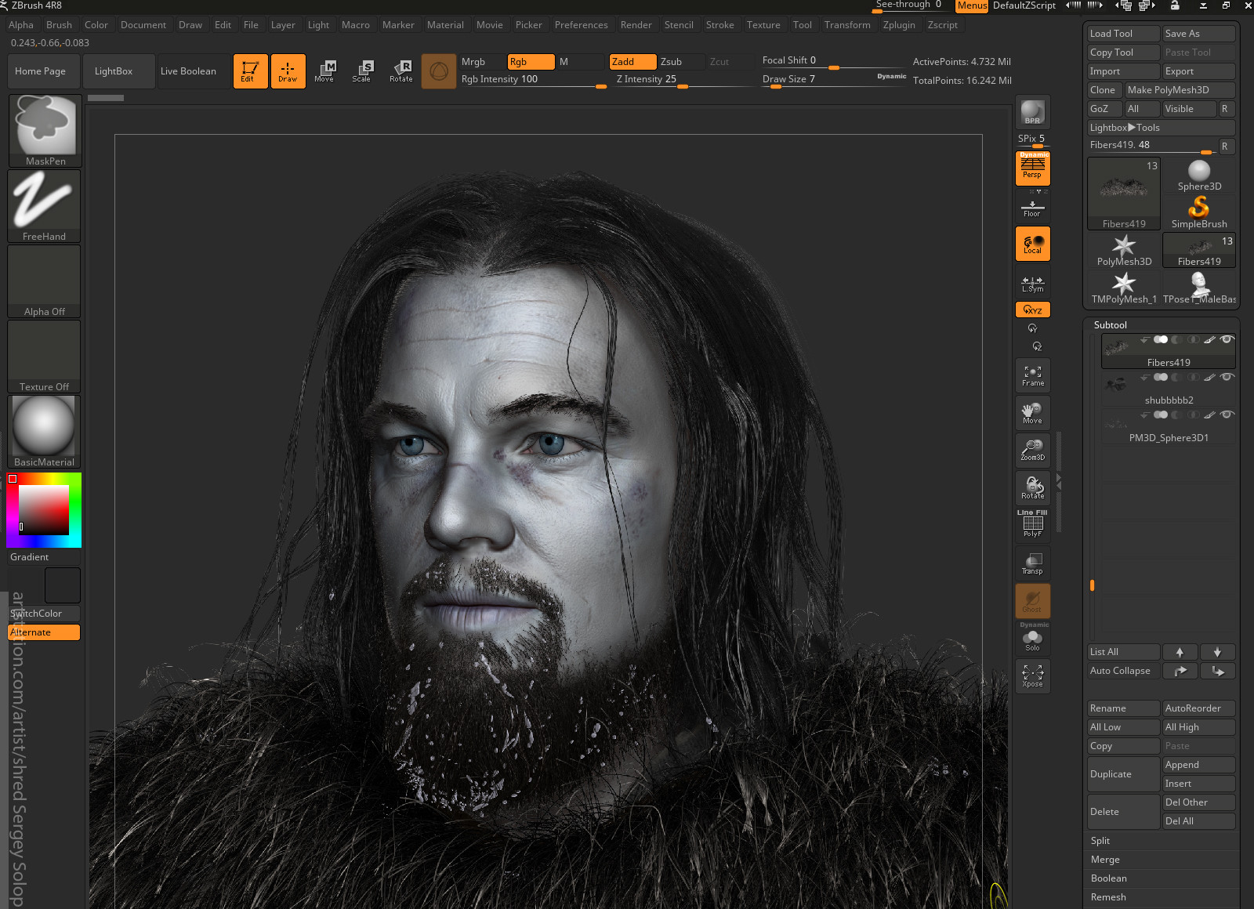
Task: Toggle PolyF line fill display
Action: (1033, 524)
